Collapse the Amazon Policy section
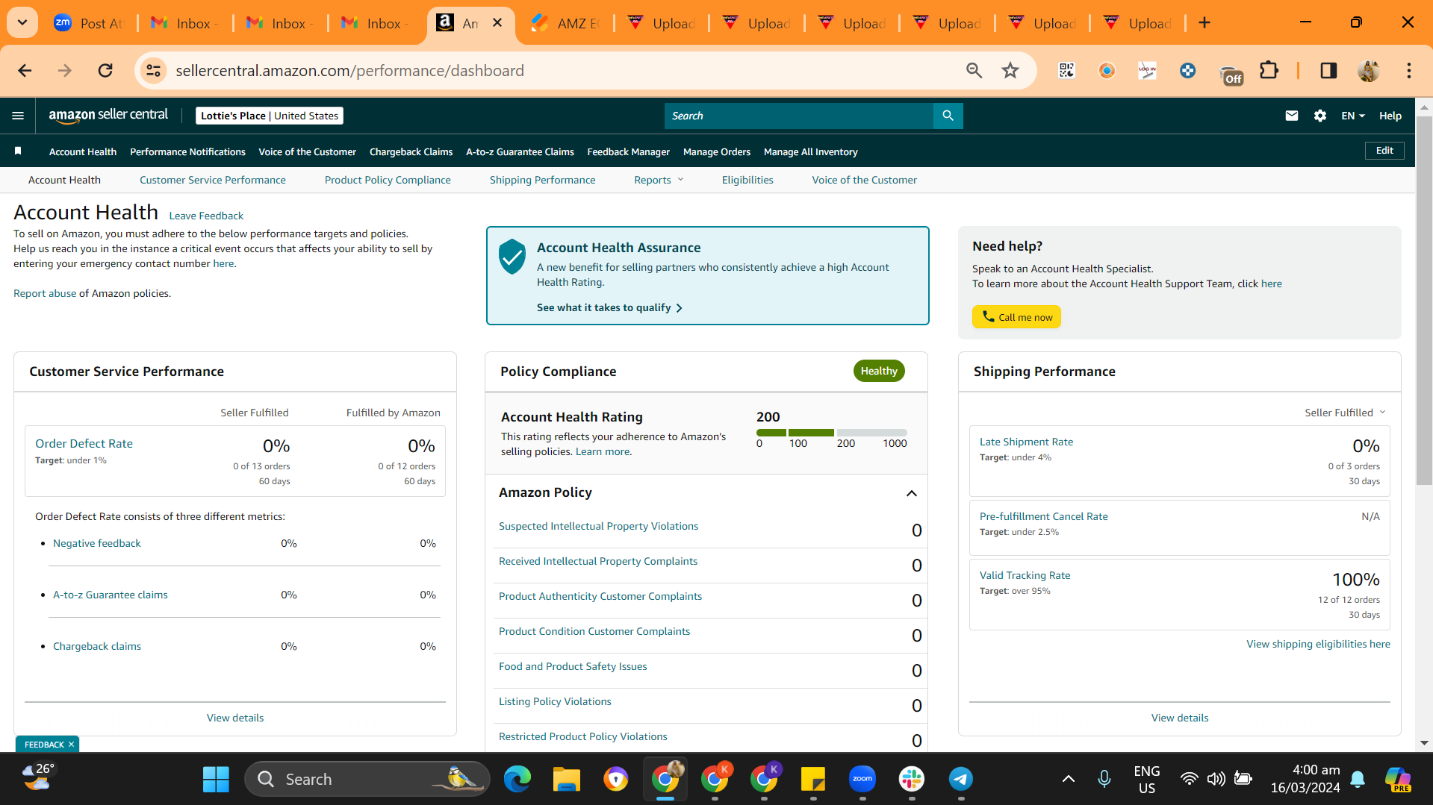Viewport: 1433px width, 805px height. (912, 493)
